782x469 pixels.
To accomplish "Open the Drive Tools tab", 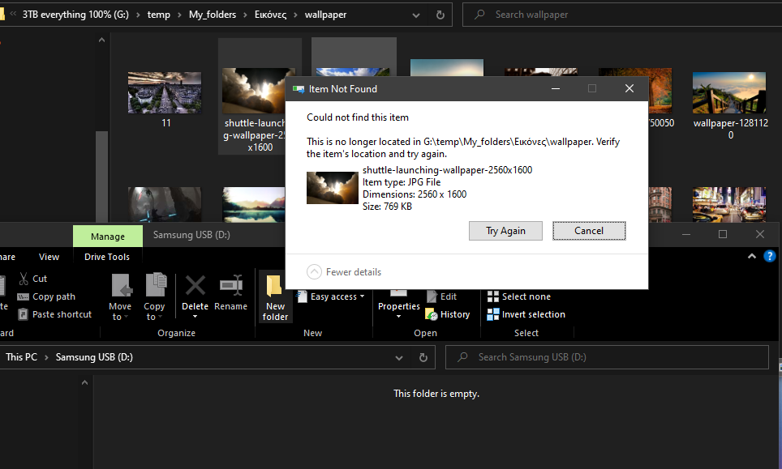I will 107,257.
